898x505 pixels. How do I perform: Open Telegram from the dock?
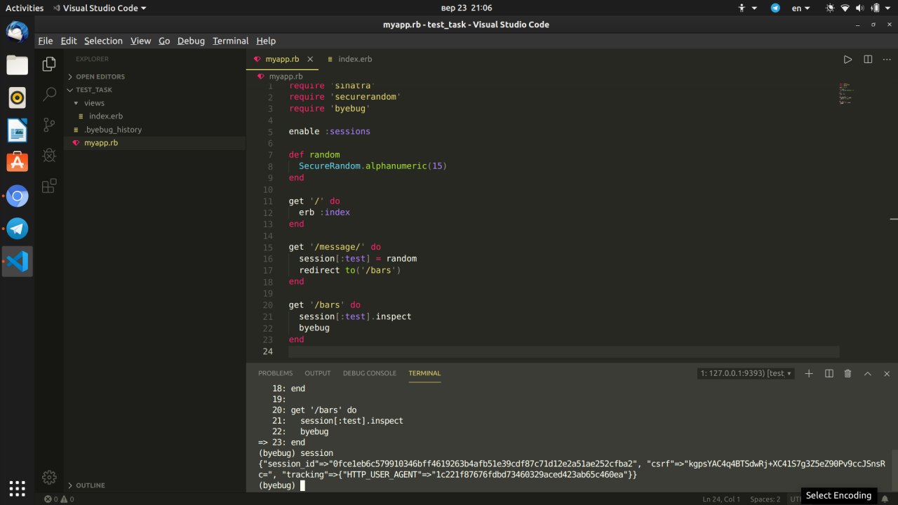click(18, 229)
